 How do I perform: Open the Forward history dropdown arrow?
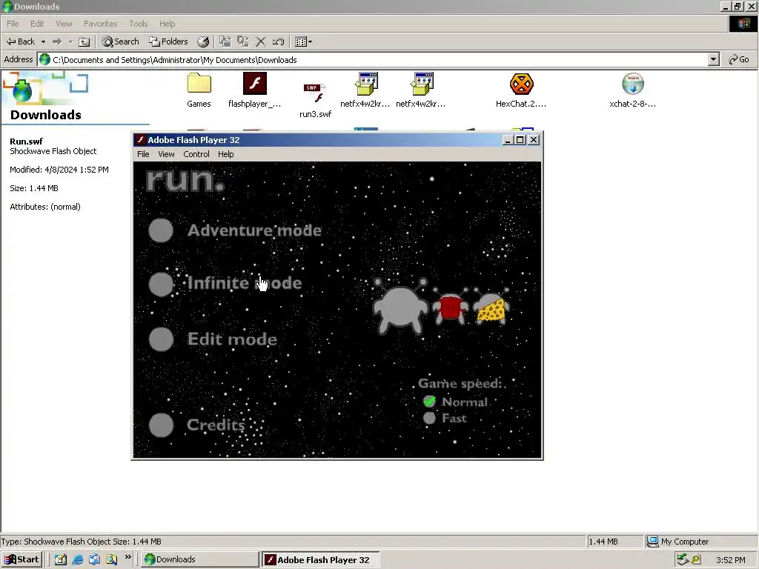click(x=70, y=41)
